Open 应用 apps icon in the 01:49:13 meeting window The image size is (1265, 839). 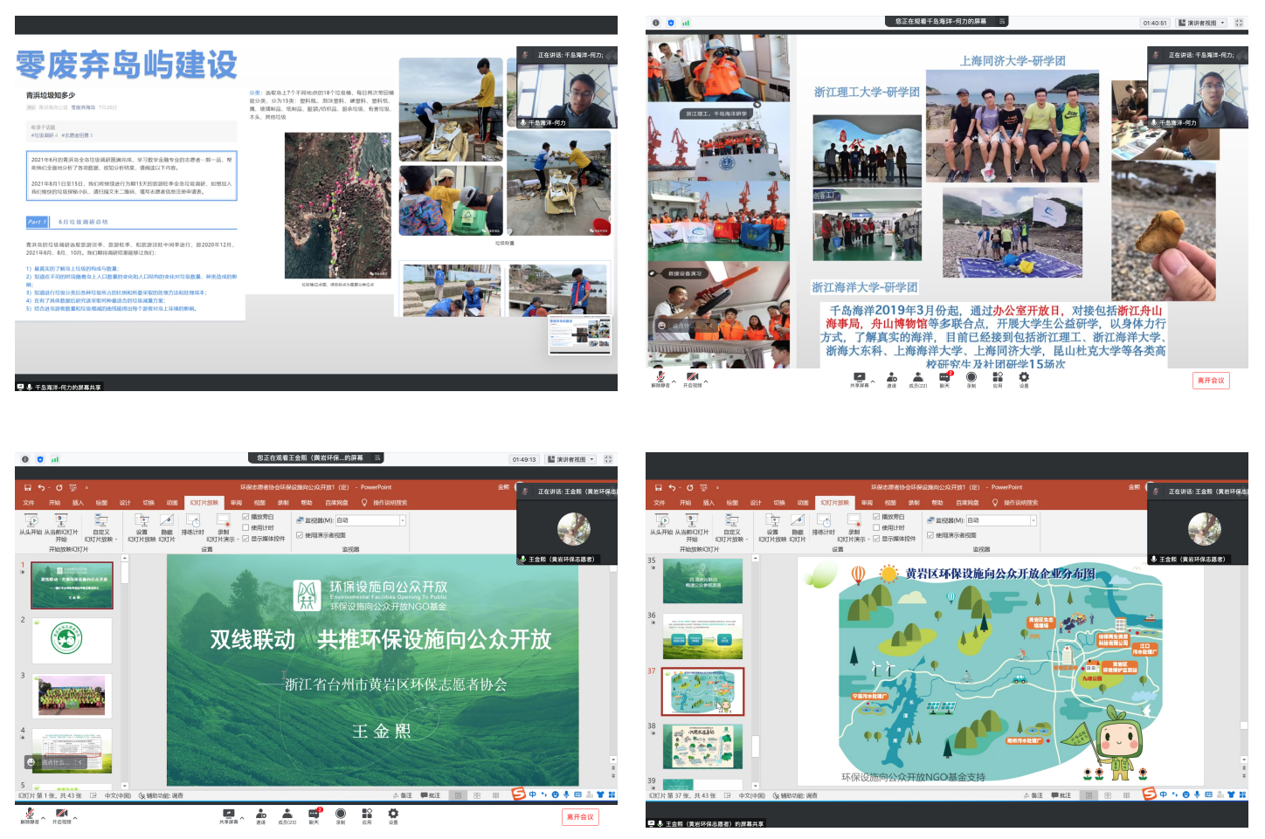coord(367,813)
